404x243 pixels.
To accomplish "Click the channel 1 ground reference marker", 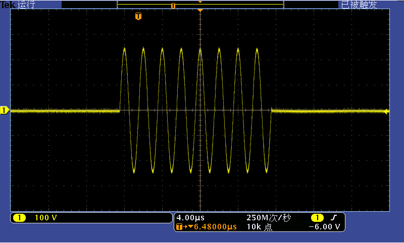I will pyautogui.click(x=4, y=110).
